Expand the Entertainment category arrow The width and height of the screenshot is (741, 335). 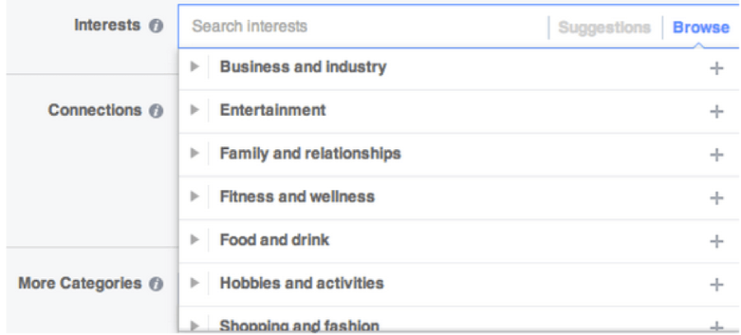[x=195, y=110]
